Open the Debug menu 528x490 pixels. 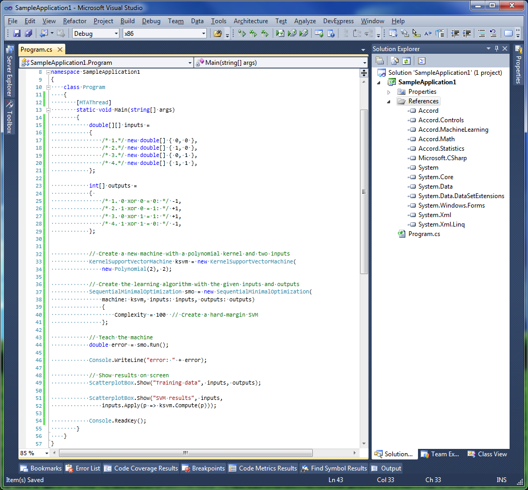(151, 21)
